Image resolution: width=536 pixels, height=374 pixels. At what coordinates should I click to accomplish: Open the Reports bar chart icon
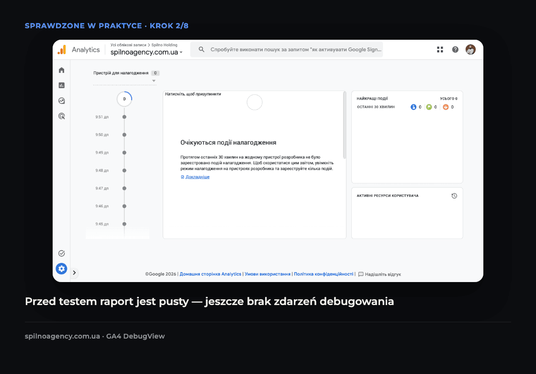click(62, 85)
